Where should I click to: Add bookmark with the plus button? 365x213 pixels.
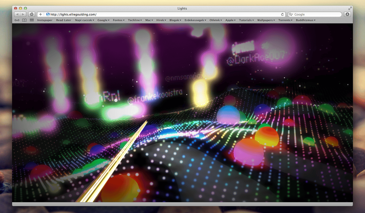point(40,14)
